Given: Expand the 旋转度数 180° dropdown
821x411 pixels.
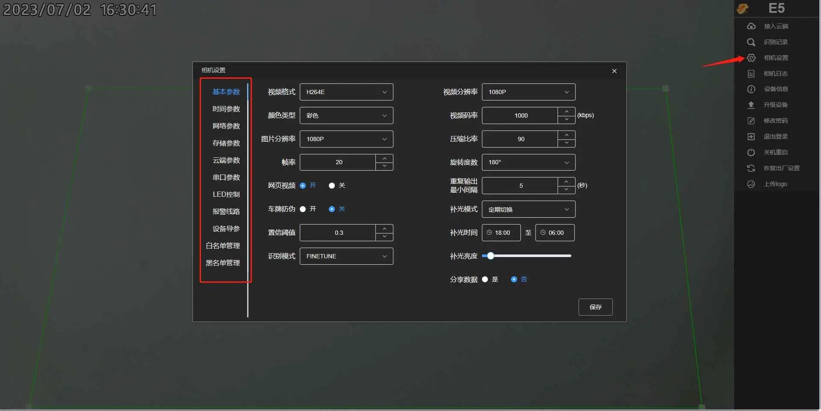Looking at the screenshot, I should (x=528, y=162).
